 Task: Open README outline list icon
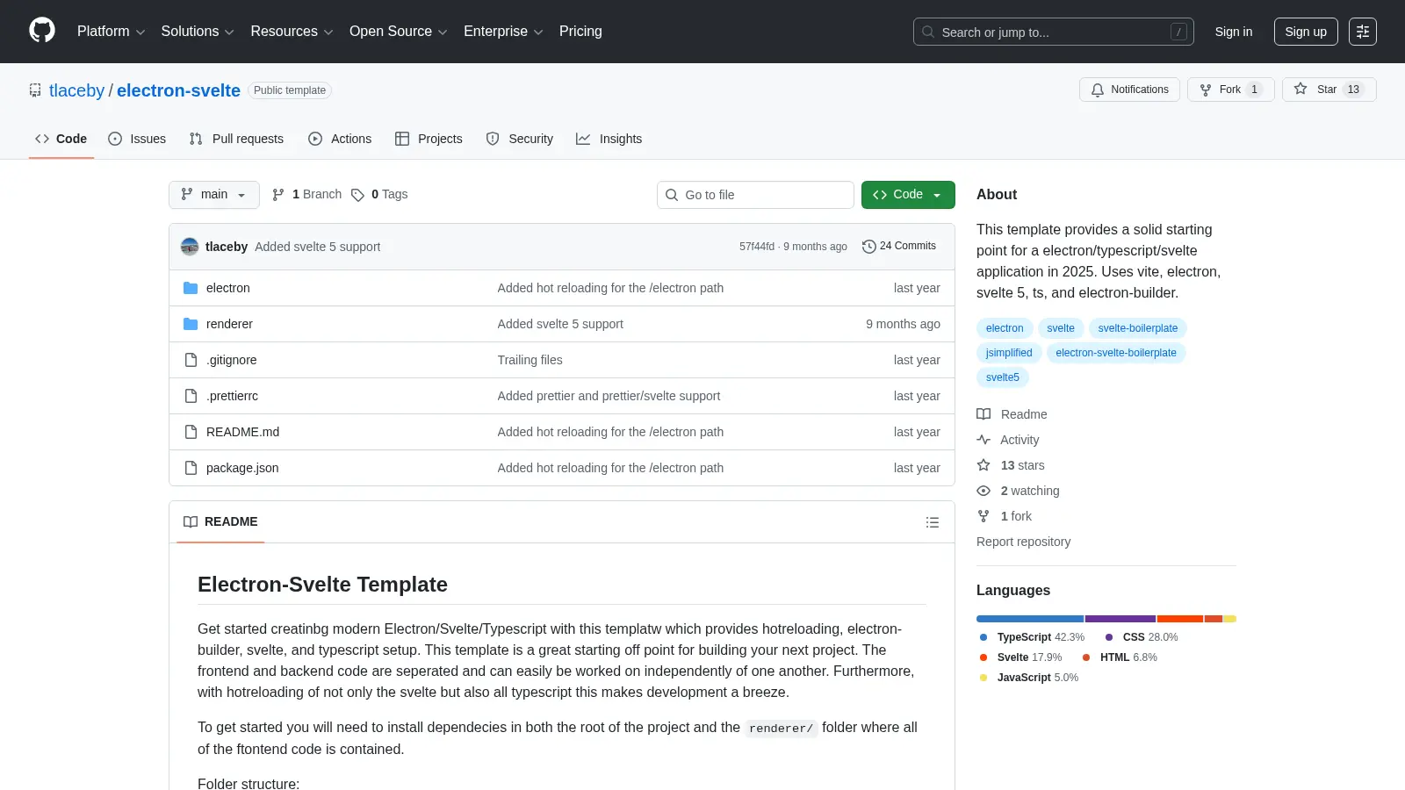(x=933, y=522)
